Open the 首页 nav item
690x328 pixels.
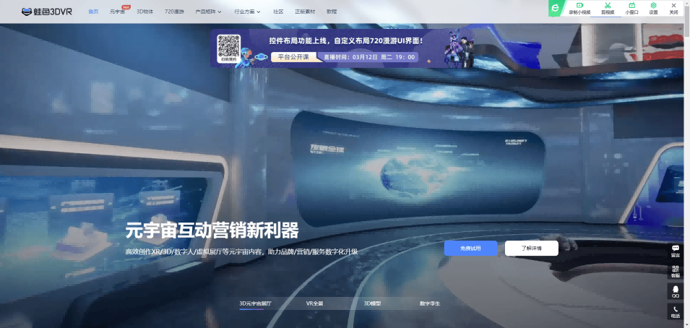(x=93, y=12)
